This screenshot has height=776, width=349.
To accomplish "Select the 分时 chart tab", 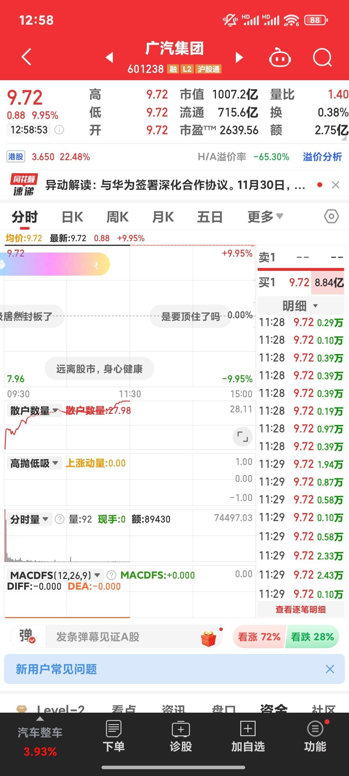I will (25, 217).
